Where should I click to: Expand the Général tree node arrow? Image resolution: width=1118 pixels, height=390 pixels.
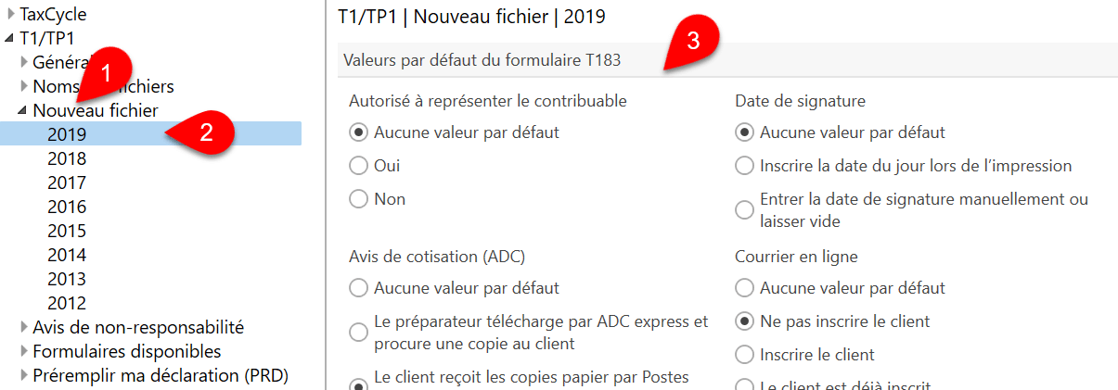tap(24, 62)
